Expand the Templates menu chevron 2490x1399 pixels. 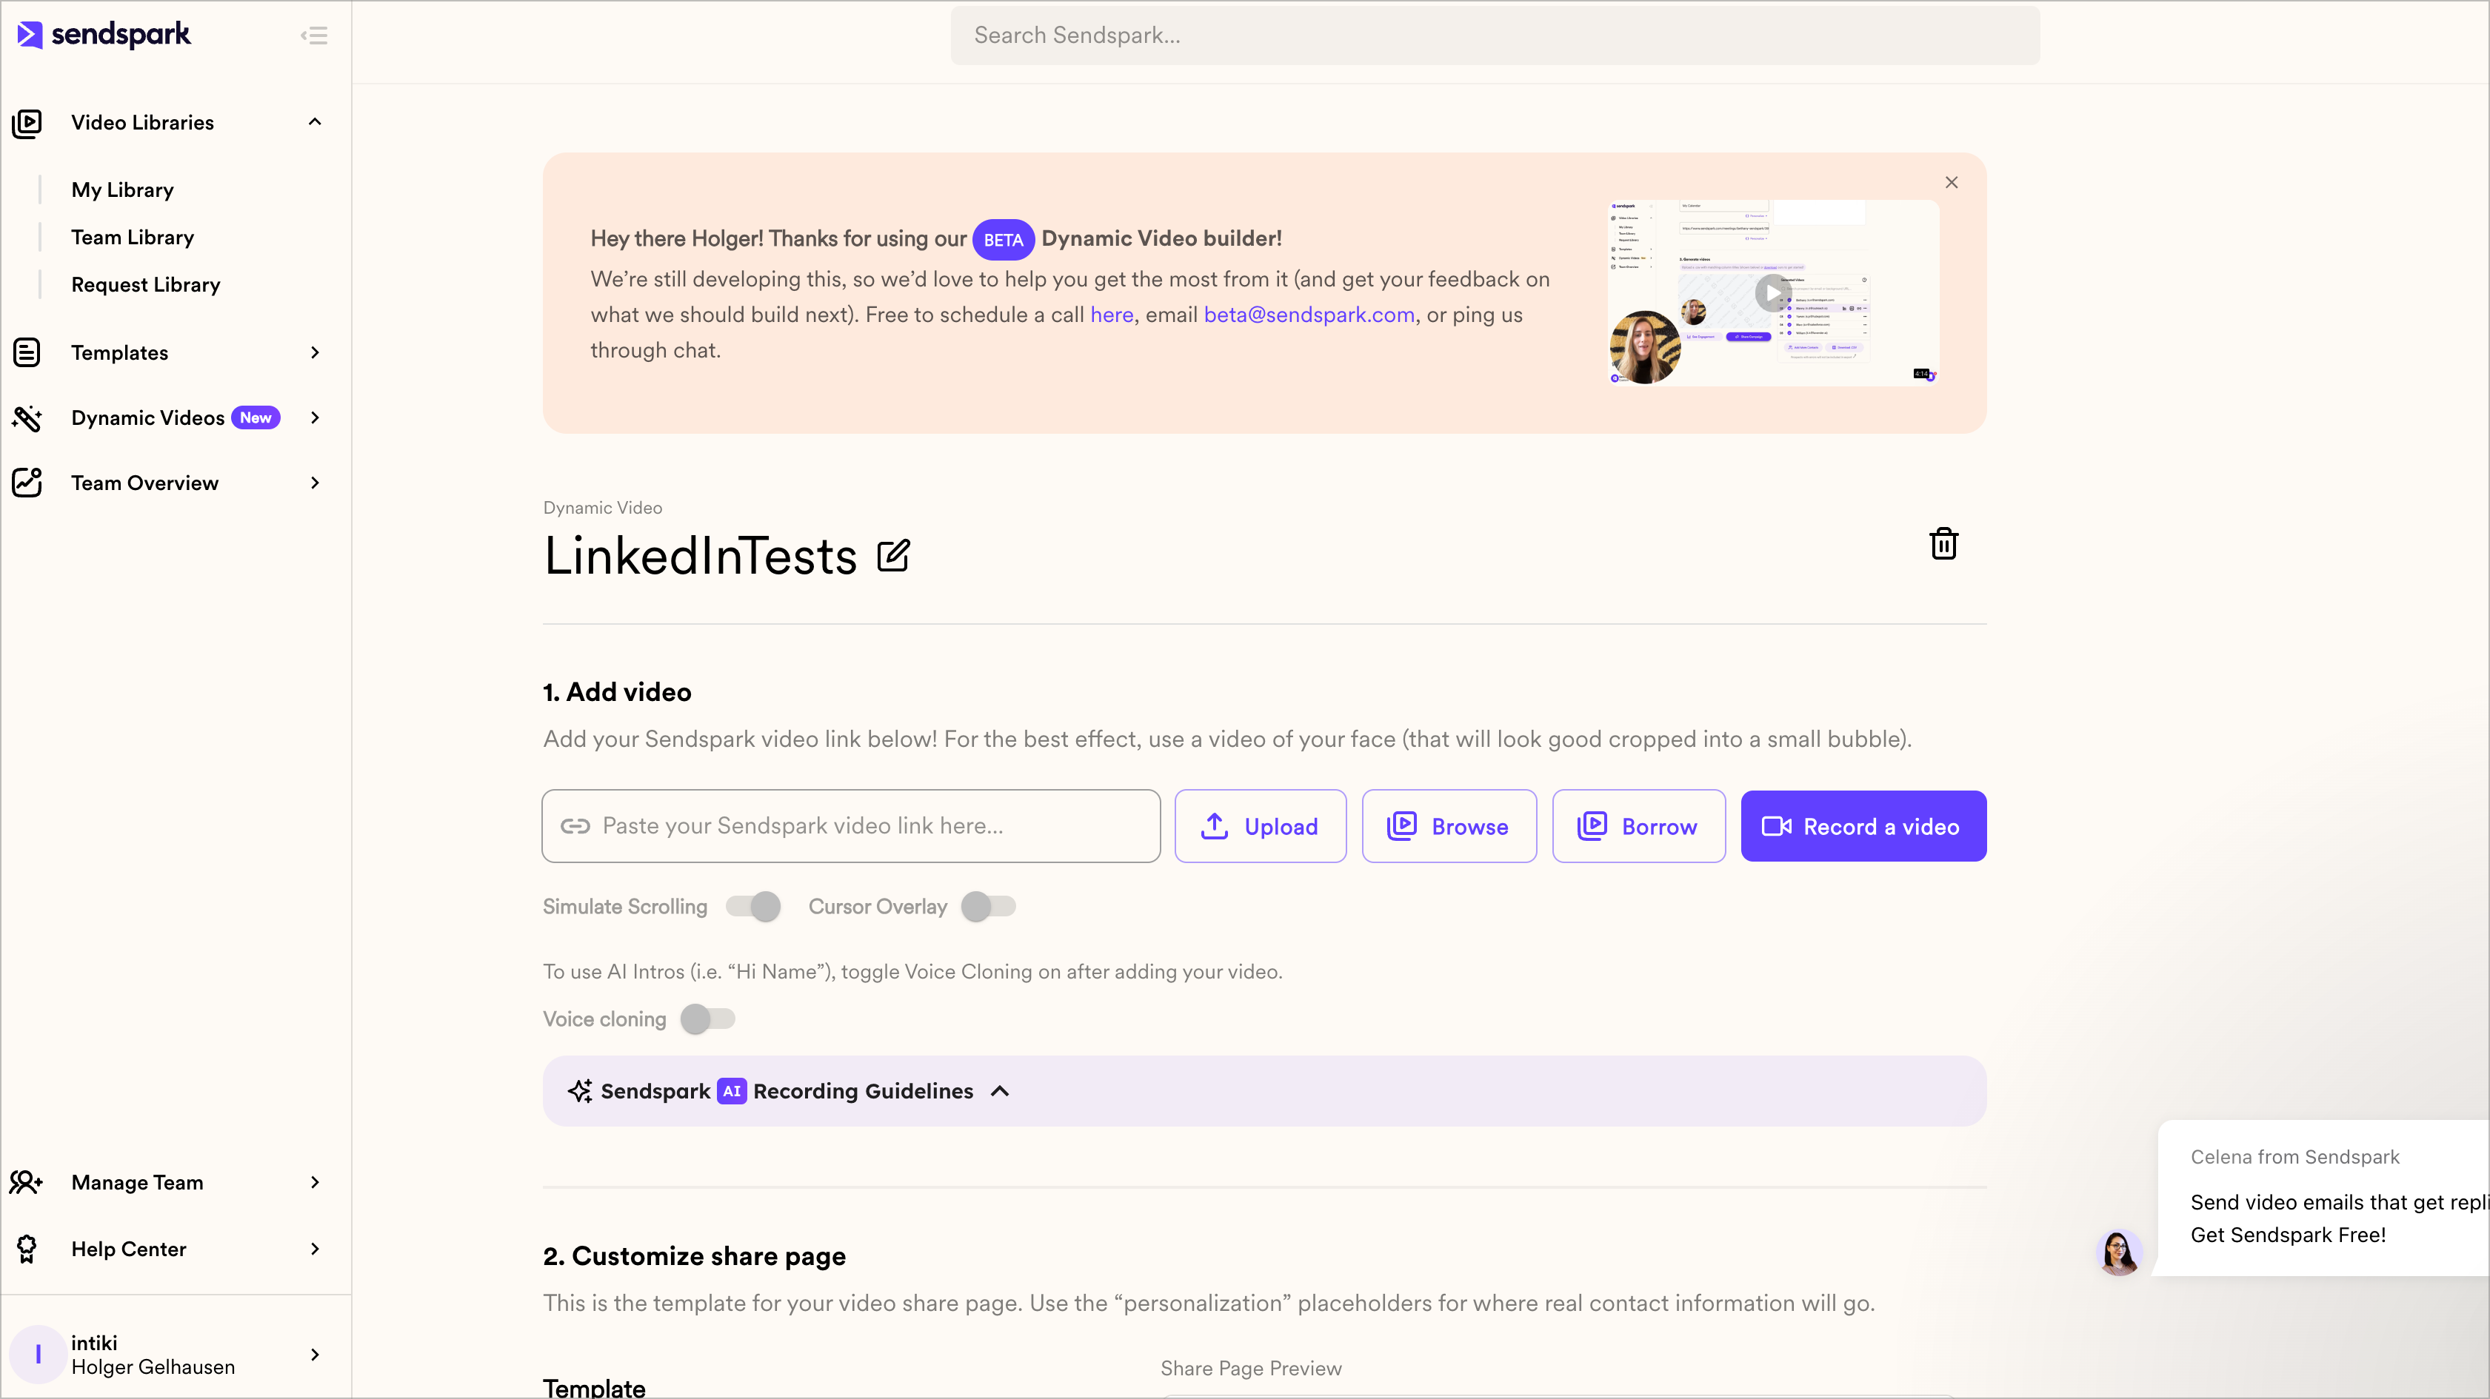click(x=314, y=352)
